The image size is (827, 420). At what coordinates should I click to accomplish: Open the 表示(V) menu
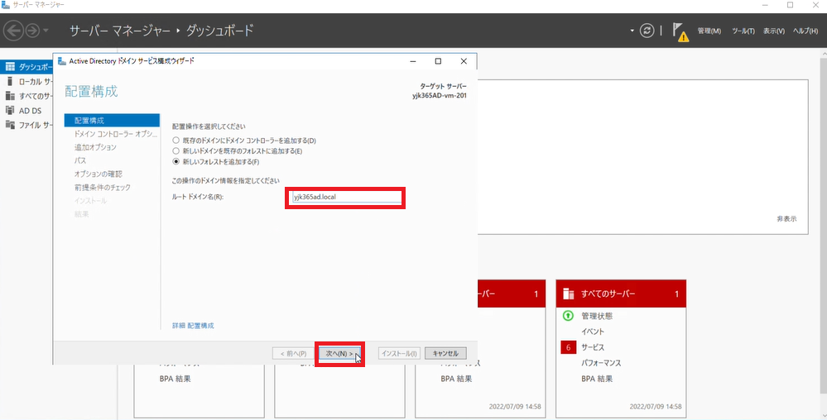pyautogui.click(x=774, y=31)
